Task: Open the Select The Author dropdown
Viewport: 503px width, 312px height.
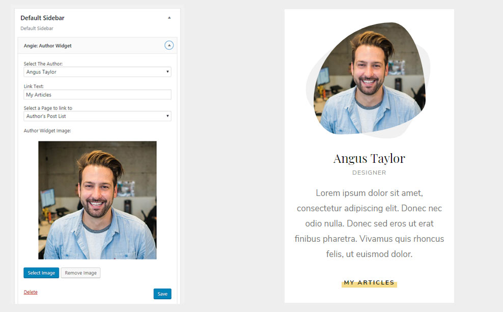Action: 97,72
